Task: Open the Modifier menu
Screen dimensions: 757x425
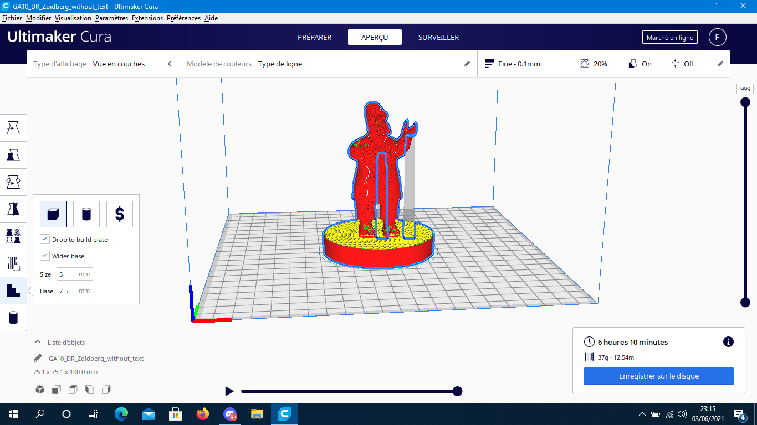Action: pos(38,18)
